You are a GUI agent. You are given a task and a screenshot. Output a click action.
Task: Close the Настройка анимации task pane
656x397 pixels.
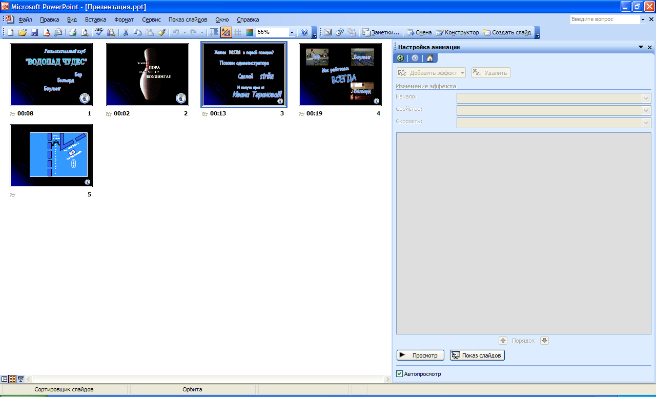click(x=650, y=47)
